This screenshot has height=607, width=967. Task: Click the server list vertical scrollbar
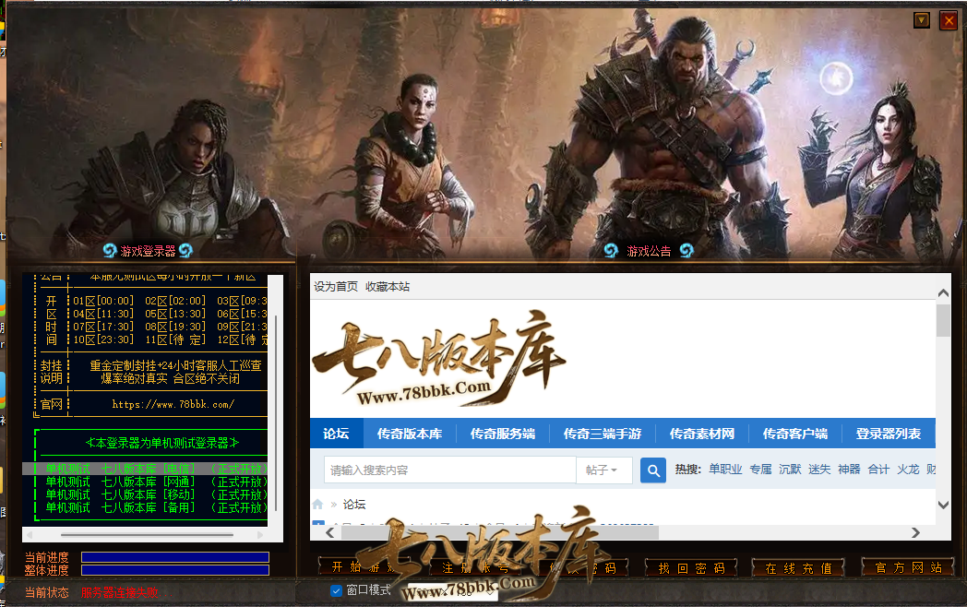click(276, 413)
